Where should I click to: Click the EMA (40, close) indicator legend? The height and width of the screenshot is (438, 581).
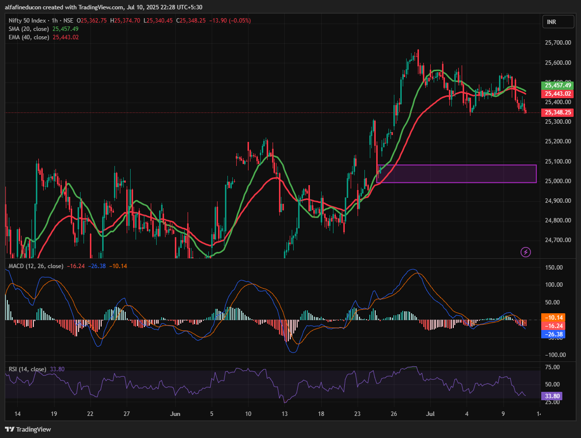28,37
